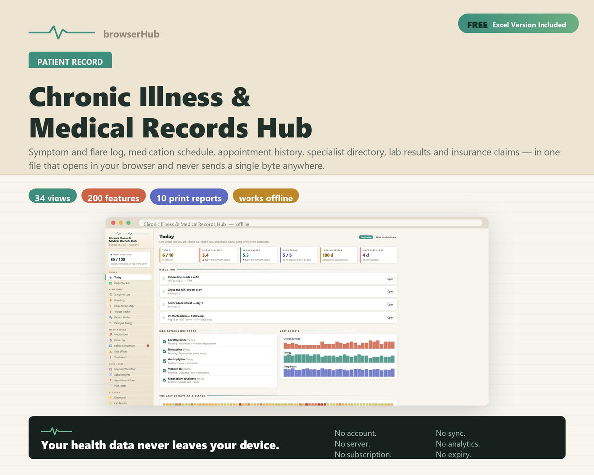The width and height of the screenshot is (594, 475).
Task: Click the Energy bar chart
Action: tap(339, 359)
